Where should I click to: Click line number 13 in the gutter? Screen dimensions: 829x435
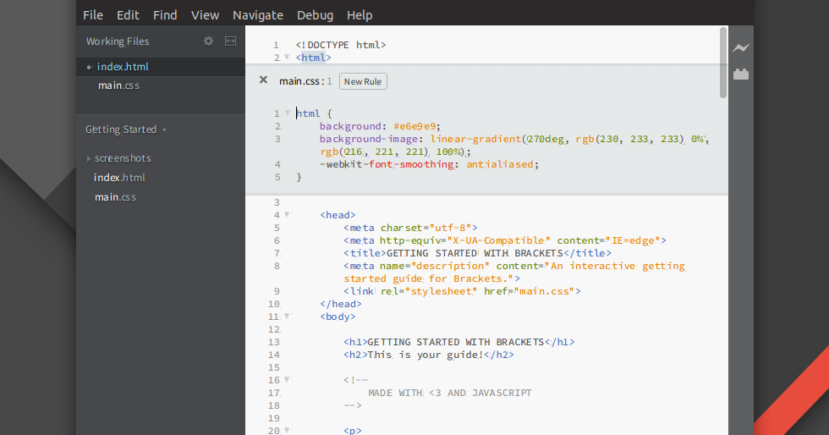point(274,343)
